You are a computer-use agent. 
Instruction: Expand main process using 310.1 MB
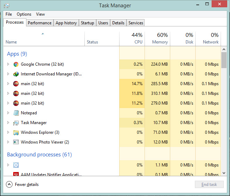[8, 93]
